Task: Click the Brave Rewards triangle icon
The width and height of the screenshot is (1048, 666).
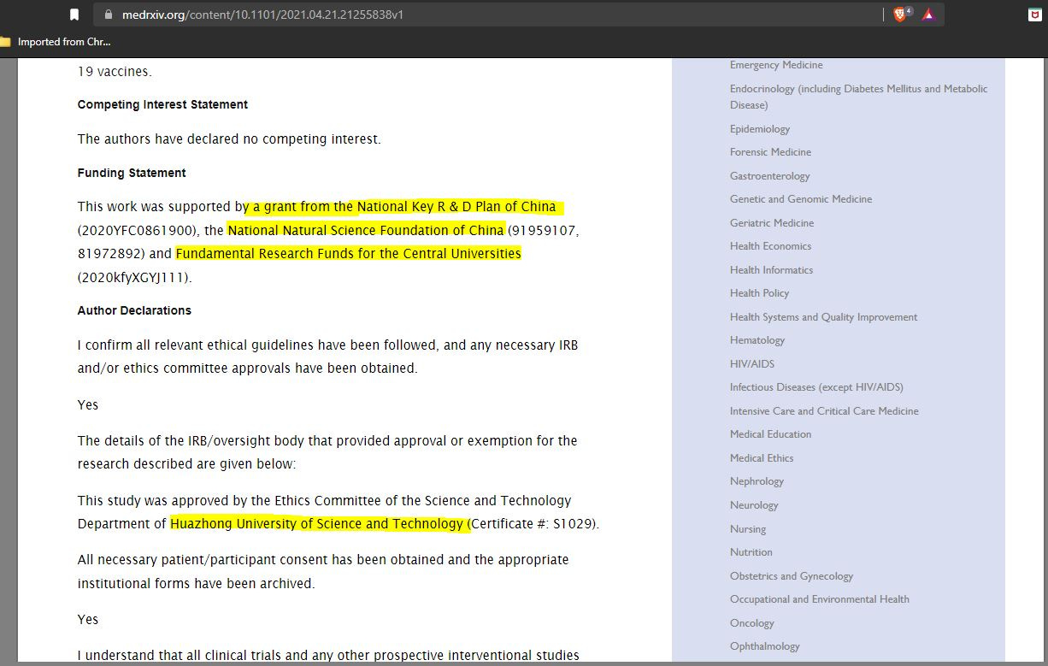Action: coord(928,15)
